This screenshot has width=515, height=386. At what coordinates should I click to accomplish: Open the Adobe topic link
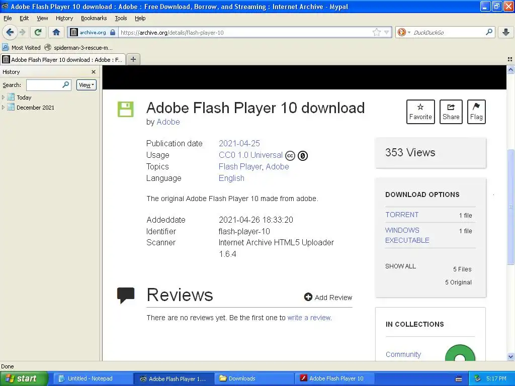277,167
